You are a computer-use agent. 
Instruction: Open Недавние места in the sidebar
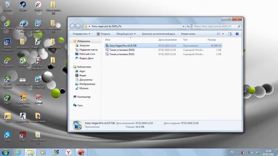pos(88,50)
